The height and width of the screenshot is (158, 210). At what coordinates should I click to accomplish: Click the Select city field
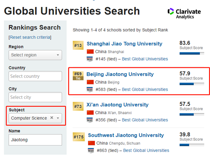(35, 97)
